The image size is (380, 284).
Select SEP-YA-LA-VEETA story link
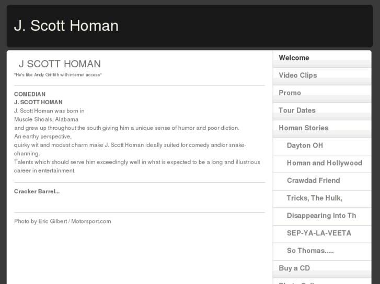click(x=319, y=233)
